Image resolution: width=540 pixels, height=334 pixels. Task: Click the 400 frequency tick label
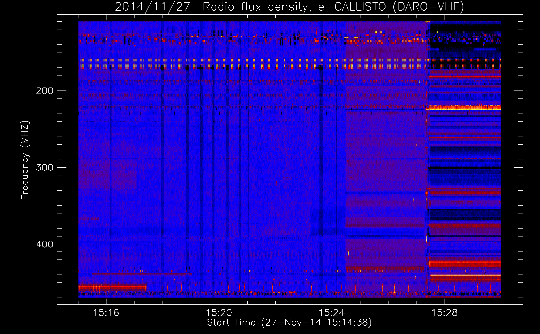pyautogui.click(x=45, y=244)
